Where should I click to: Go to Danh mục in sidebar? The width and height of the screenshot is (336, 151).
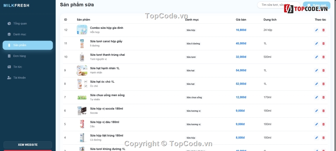(x=28, y=34)
